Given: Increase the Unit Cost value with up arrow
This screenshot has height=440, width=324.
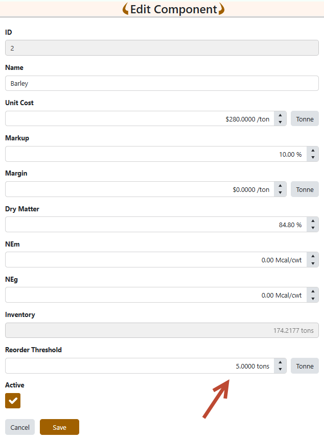Looking at the screenshot, I should coord(280,115).
